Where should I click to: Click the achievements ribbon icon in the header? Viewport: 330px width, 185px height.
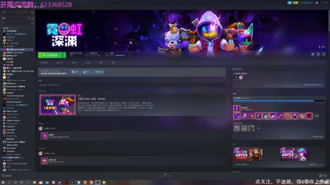[x=106, y=55]
